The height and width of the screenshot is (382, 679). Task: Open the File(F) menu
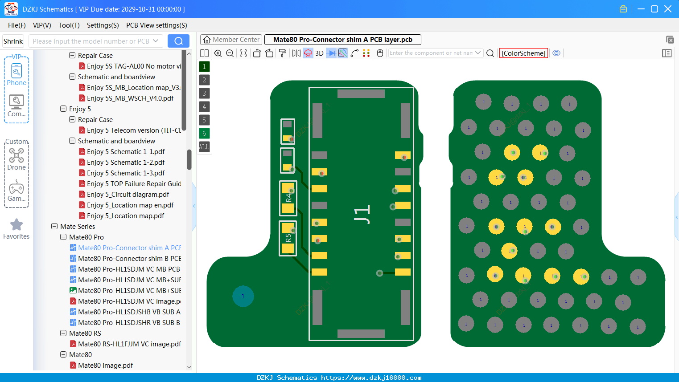(17, 25)
